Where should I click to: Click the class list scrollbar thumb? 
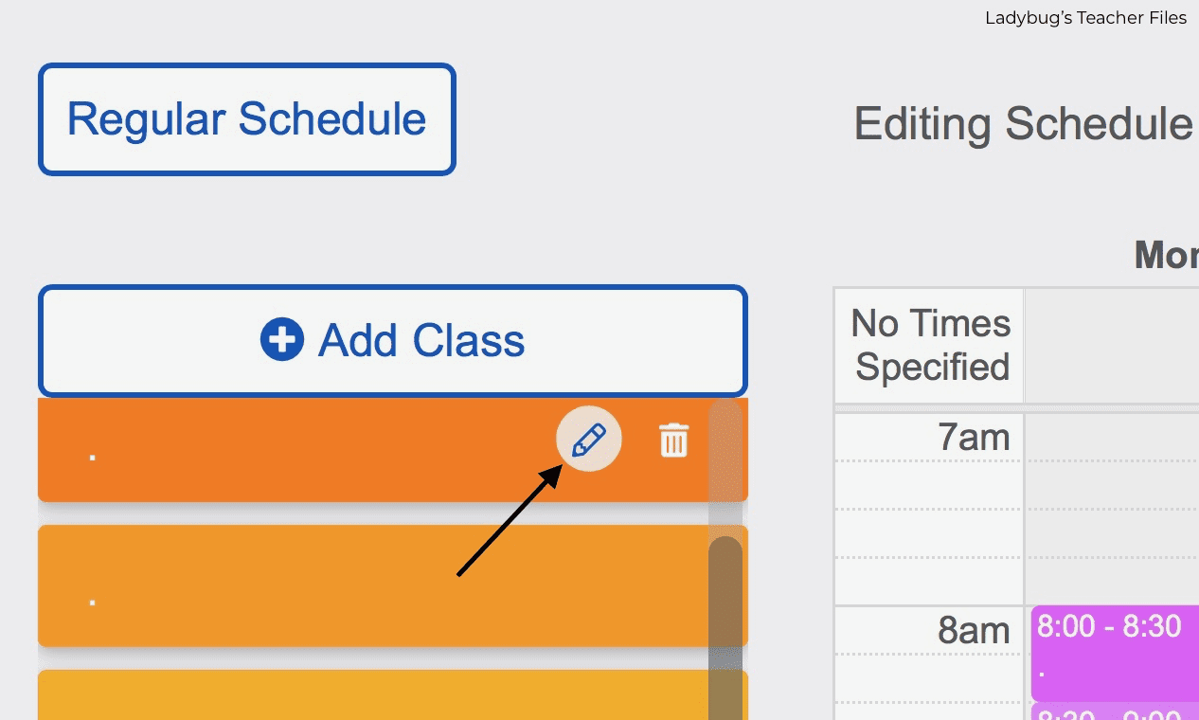pyautogui.click(x=725, y=628)
